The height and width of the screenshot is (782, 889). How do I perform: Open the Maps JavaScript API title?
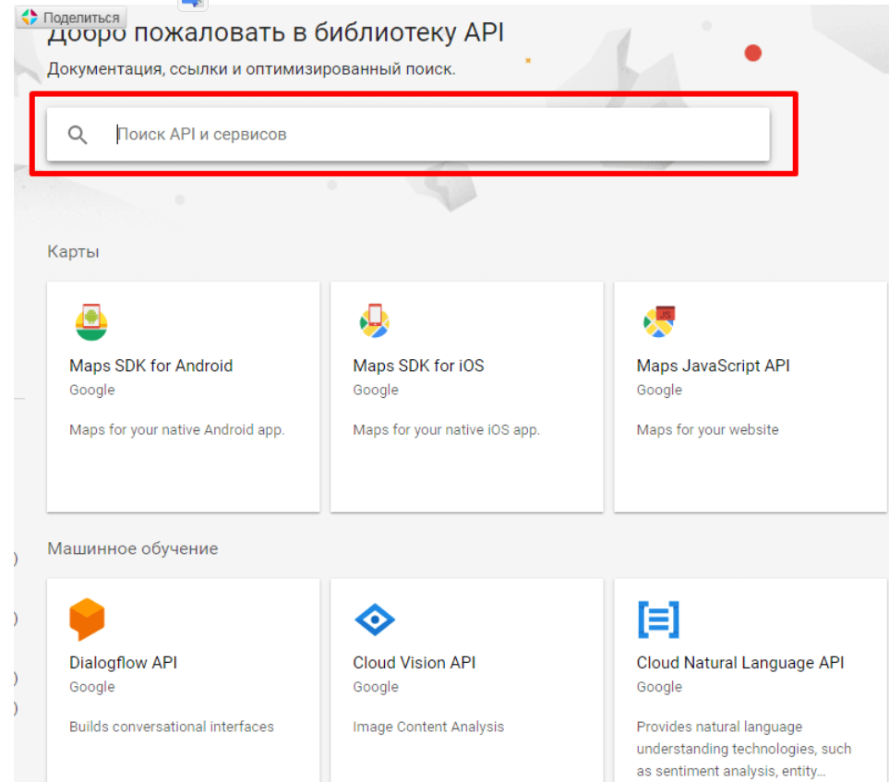click(x=713, y=366)
